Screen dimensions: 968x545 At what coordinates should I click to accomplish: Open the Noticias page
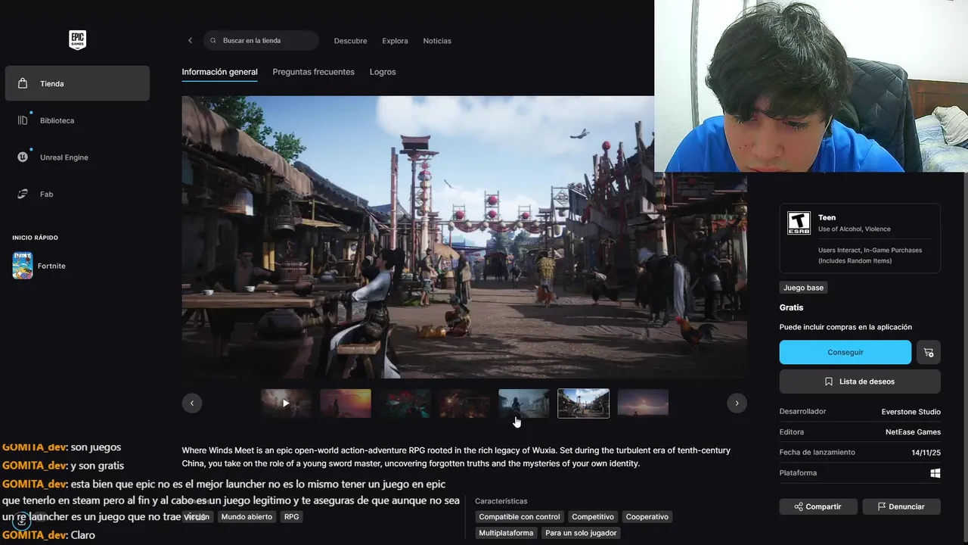pos(437,41)
